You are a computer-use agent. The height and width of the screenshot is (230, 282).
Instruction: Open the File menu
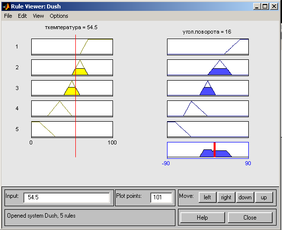pos(8,16)
